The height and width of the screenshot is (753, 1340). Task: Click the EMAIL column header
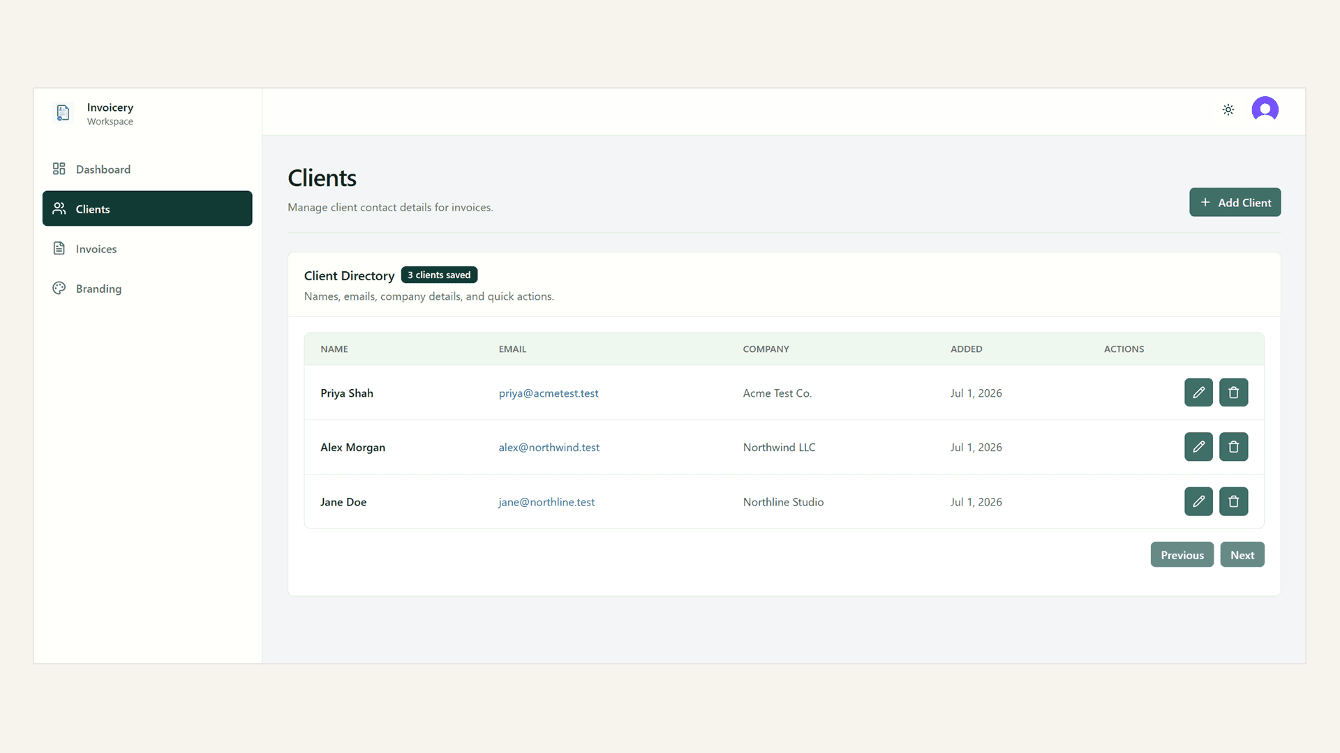click(512, 349)
